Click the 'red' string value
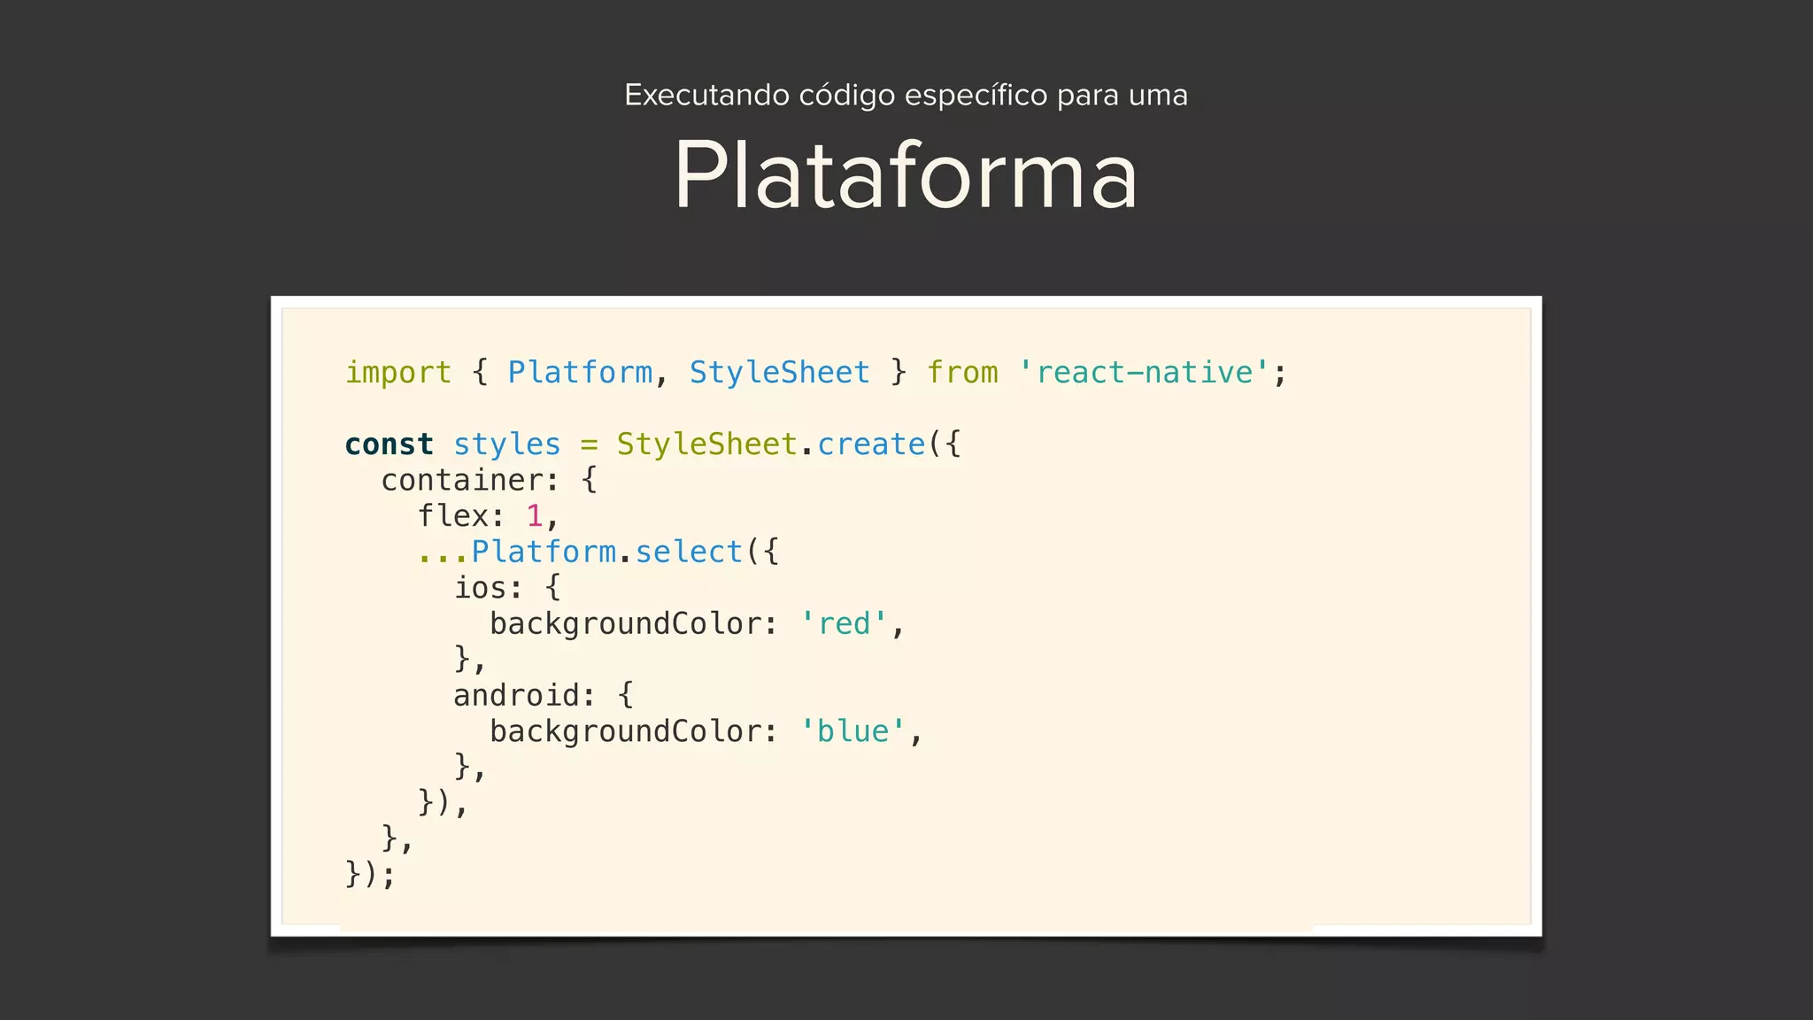 [x=845, y=624]
